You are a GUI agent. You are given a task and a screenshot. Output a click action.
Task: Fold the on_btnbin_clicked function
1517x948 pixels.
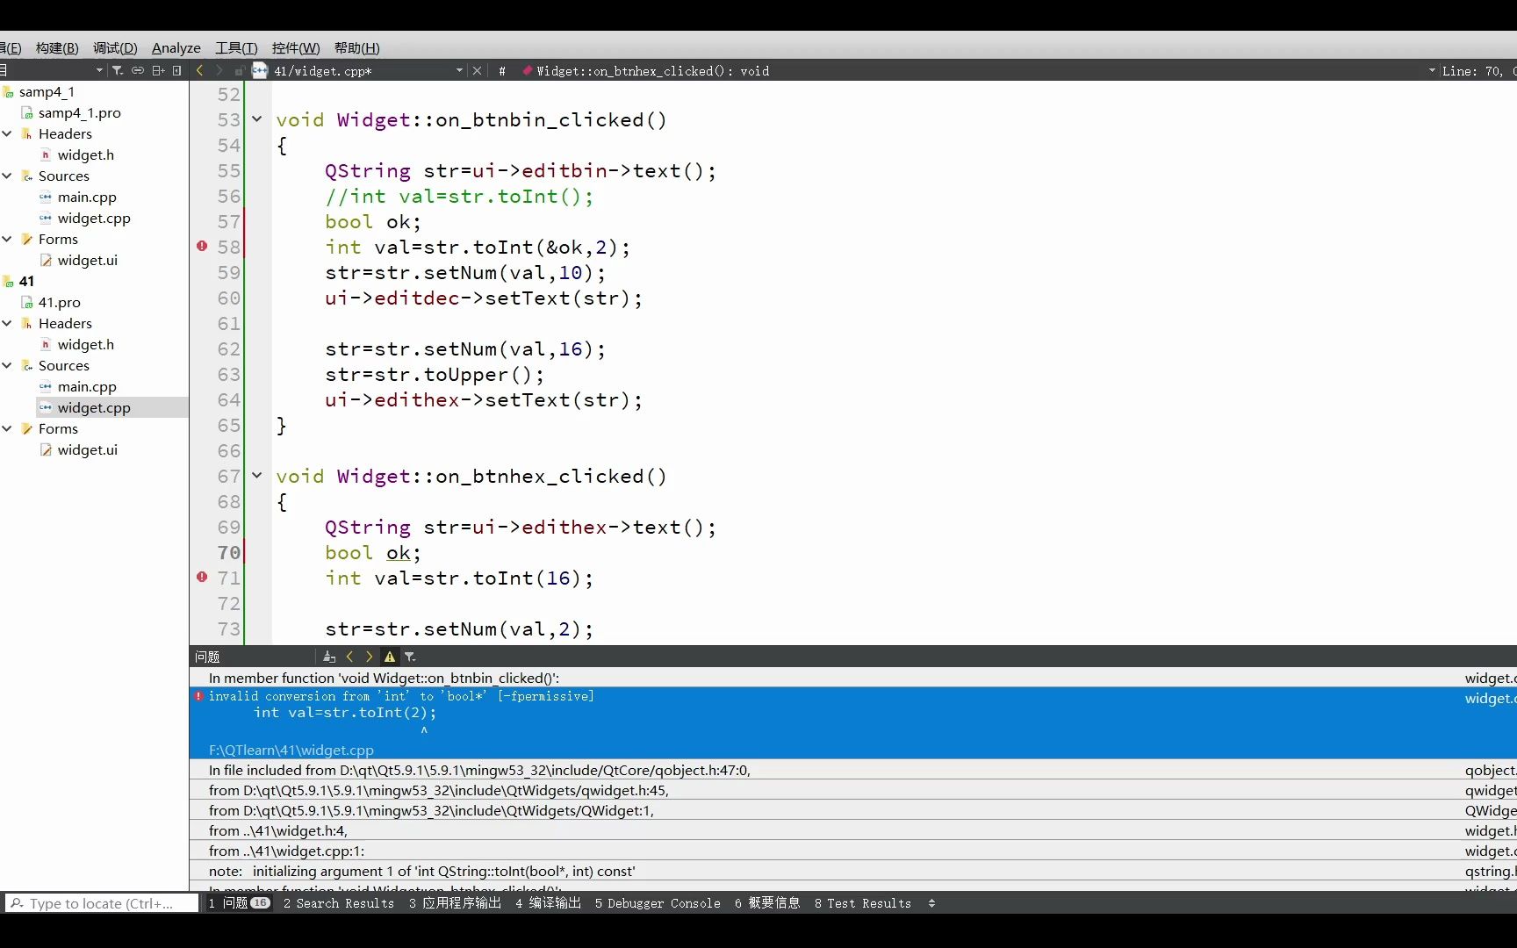pos(257,119)
